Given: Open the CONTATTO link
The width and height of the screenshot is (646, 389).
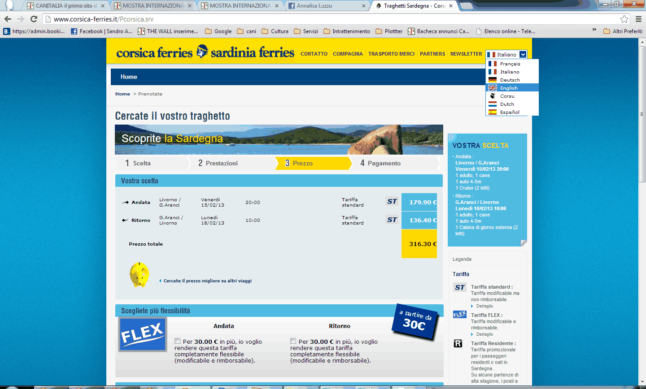Looking at the screenshot, I should tap(314, 54).
